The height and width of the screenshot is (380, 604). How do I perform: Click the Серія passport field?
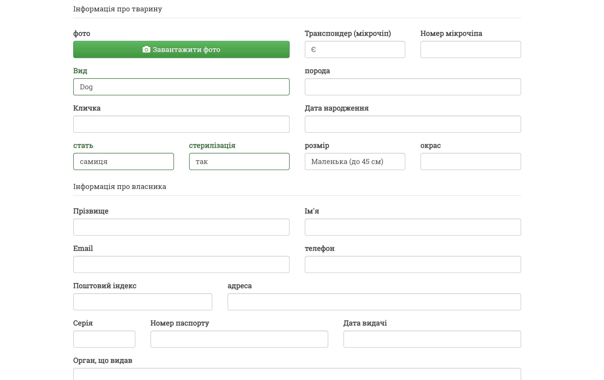point(104,339)
